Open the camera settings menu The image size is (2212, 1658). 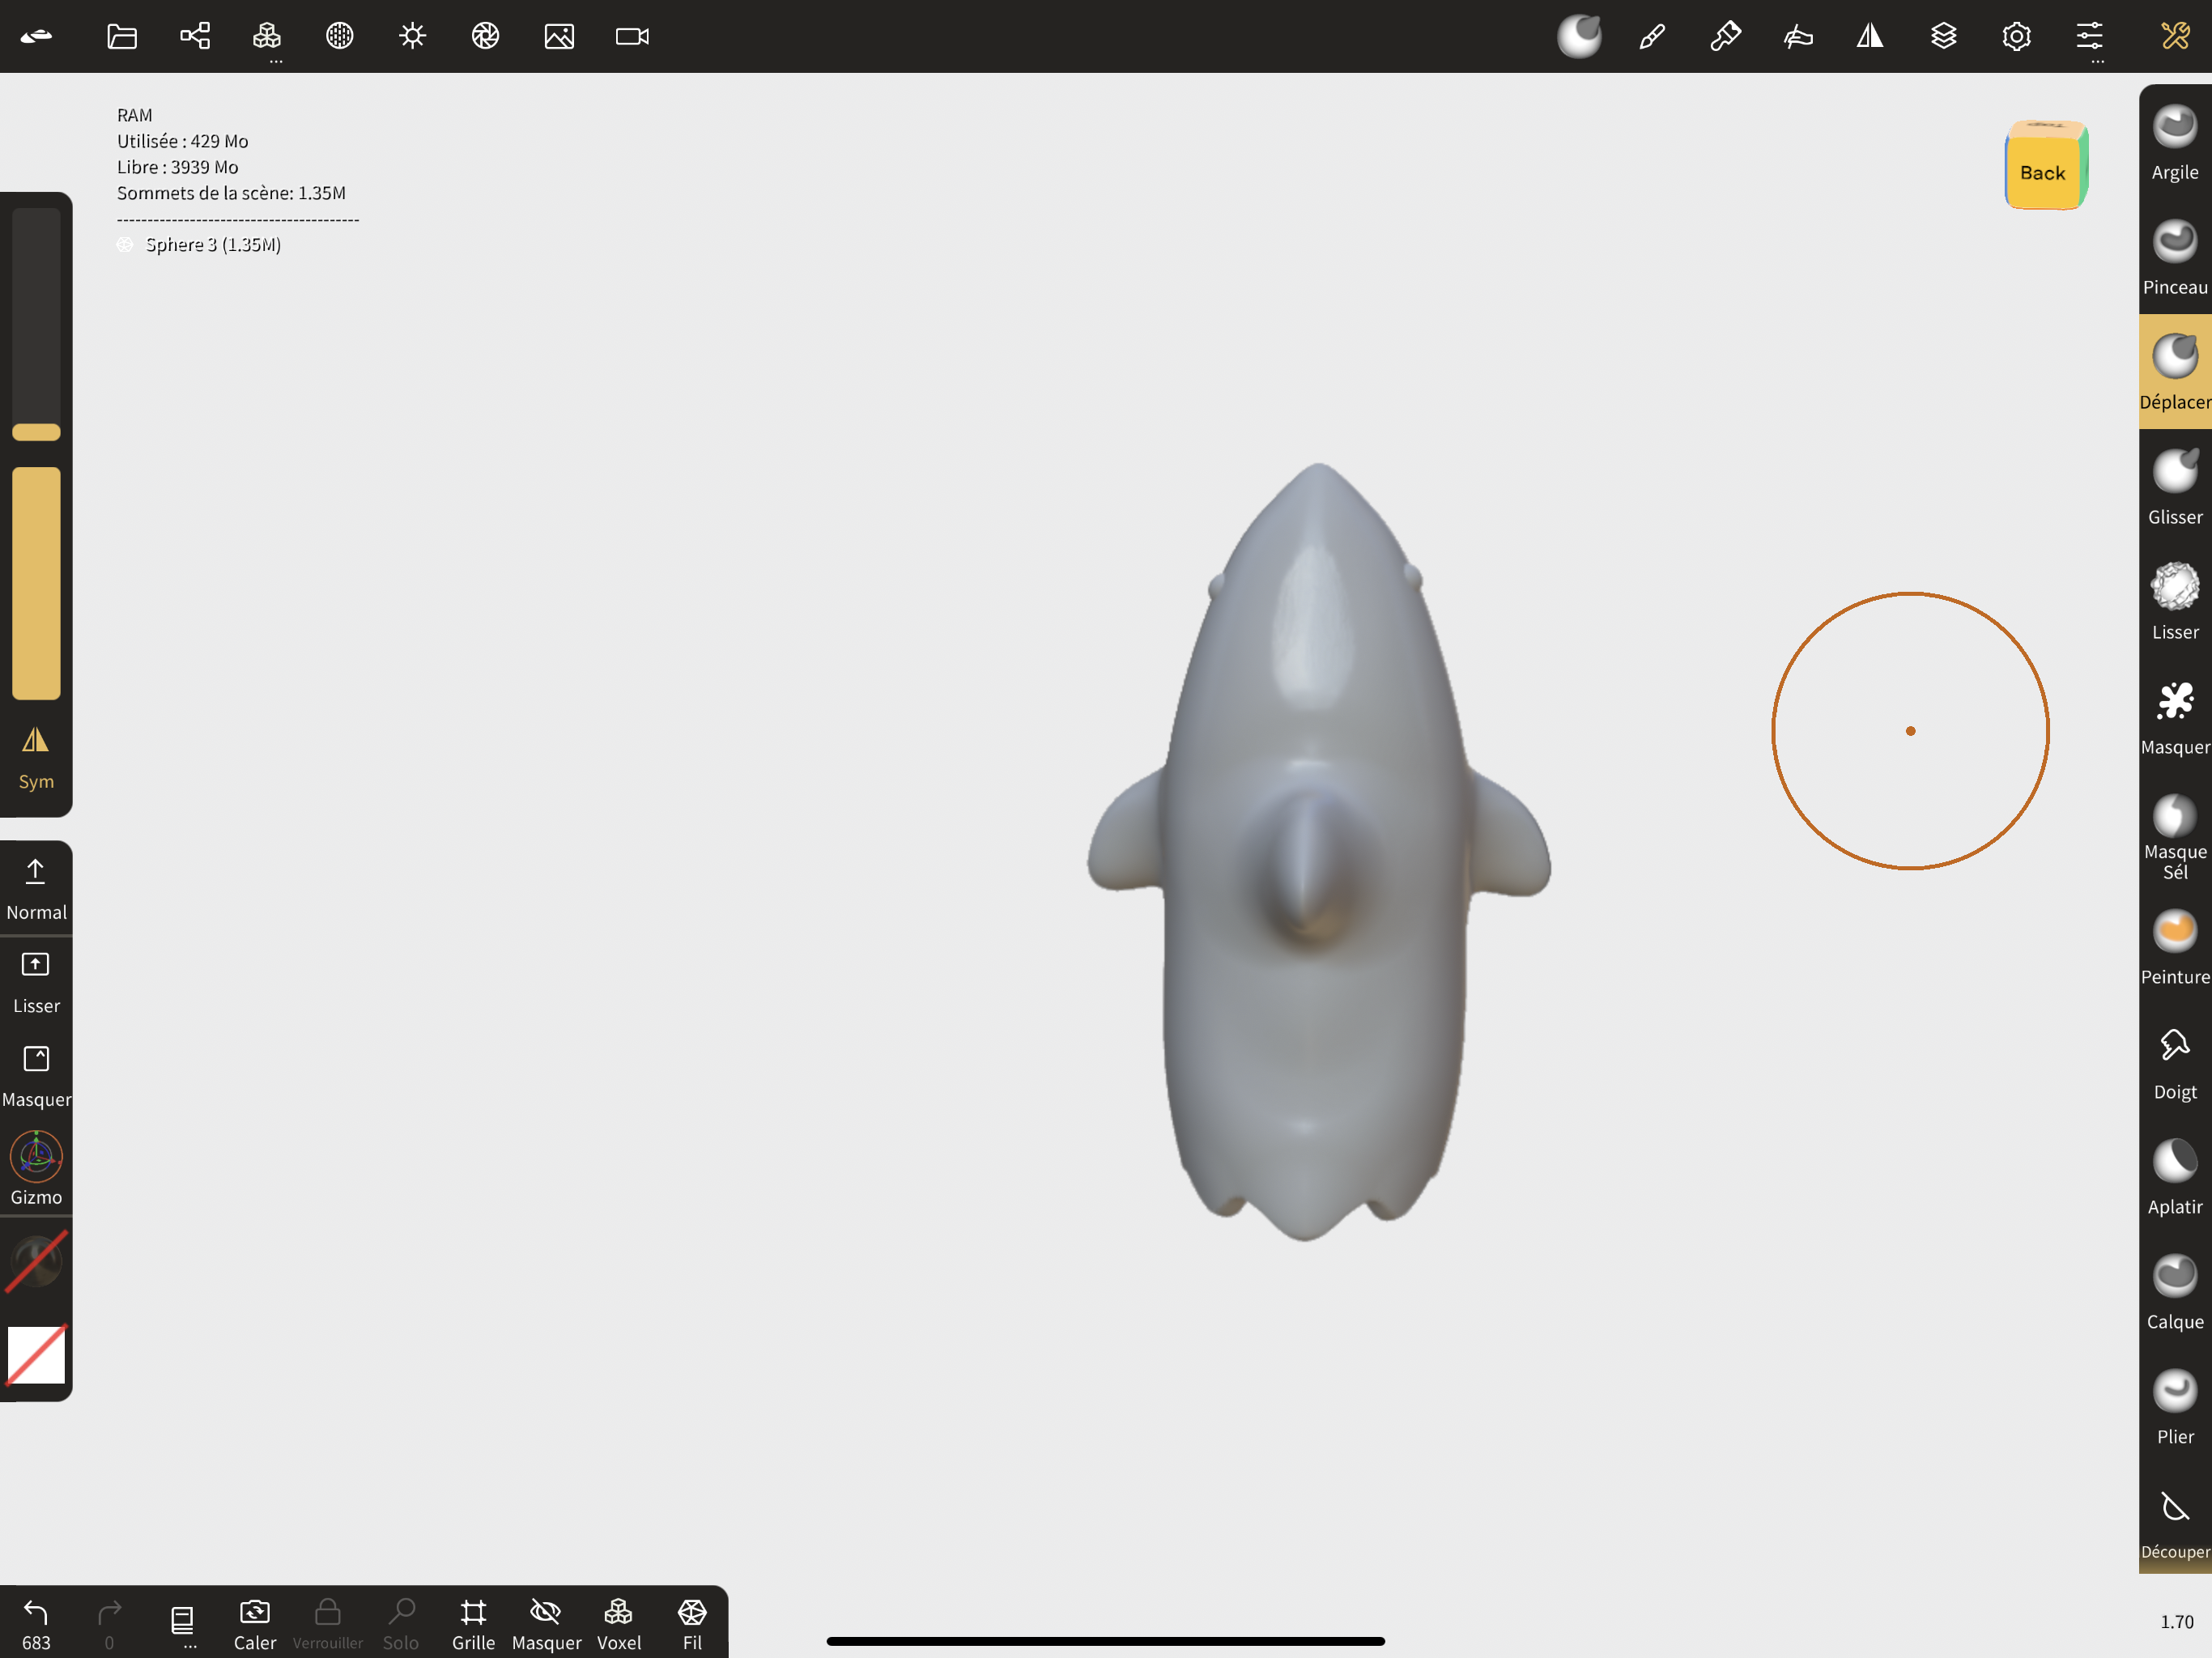pyautogui.click(x=632, y=37)
